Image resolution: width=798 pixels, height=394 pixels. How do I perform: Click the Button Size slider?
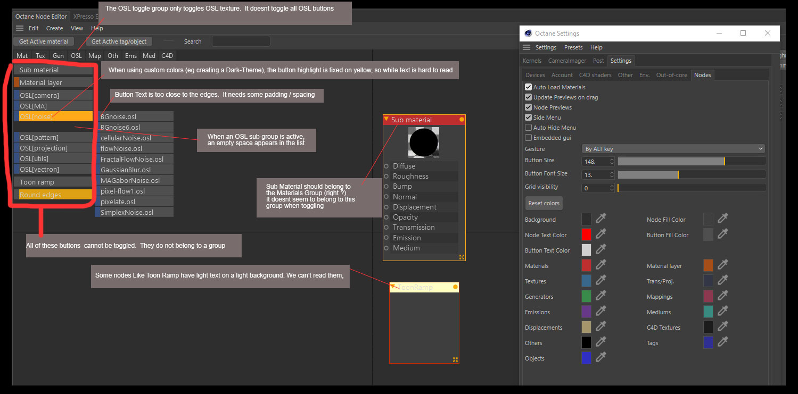[692, 161]
